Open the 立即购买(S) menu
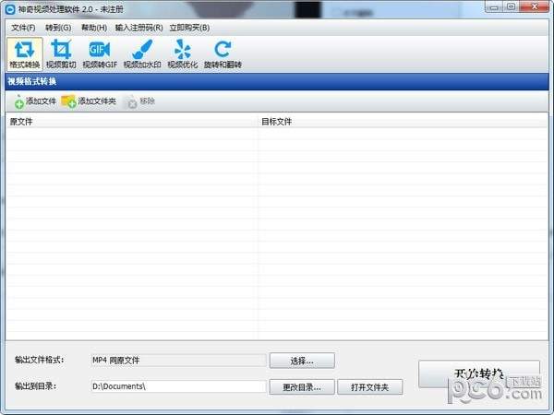 [x=189, y=28]
